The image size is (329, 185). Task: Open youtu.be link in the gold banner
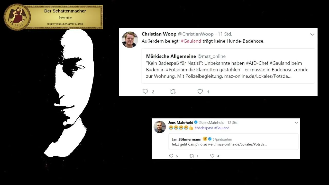[65, 24]
